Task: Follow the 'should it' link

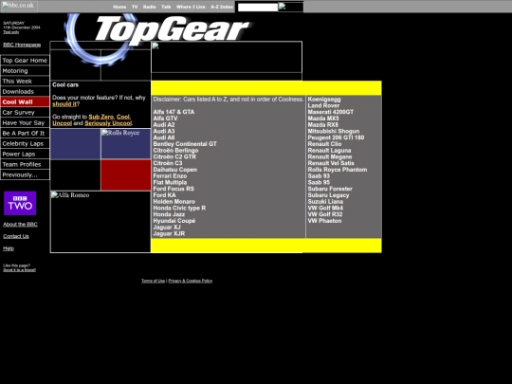Action: (x=64, y=104)
